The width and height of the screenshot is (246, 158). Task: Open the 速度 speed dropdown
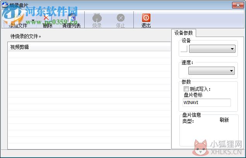[212, 71]
